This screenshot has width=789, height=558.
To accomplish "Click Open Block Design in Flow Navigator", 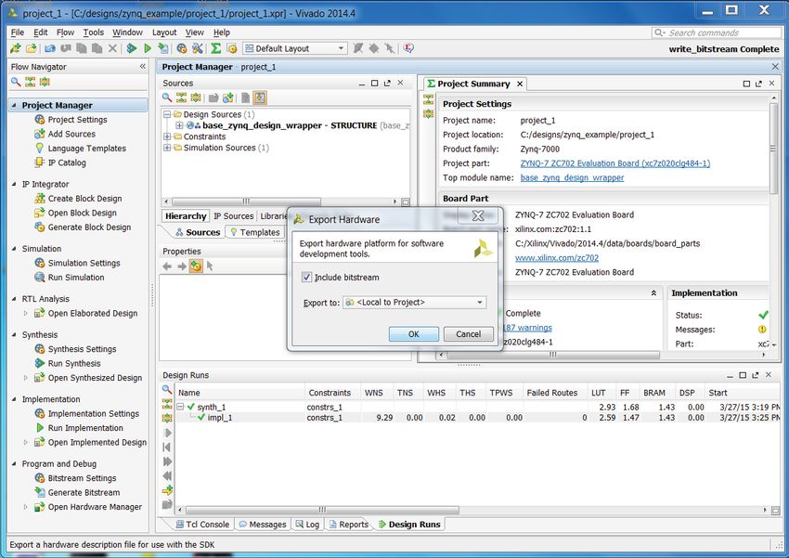I will (82, 213).
